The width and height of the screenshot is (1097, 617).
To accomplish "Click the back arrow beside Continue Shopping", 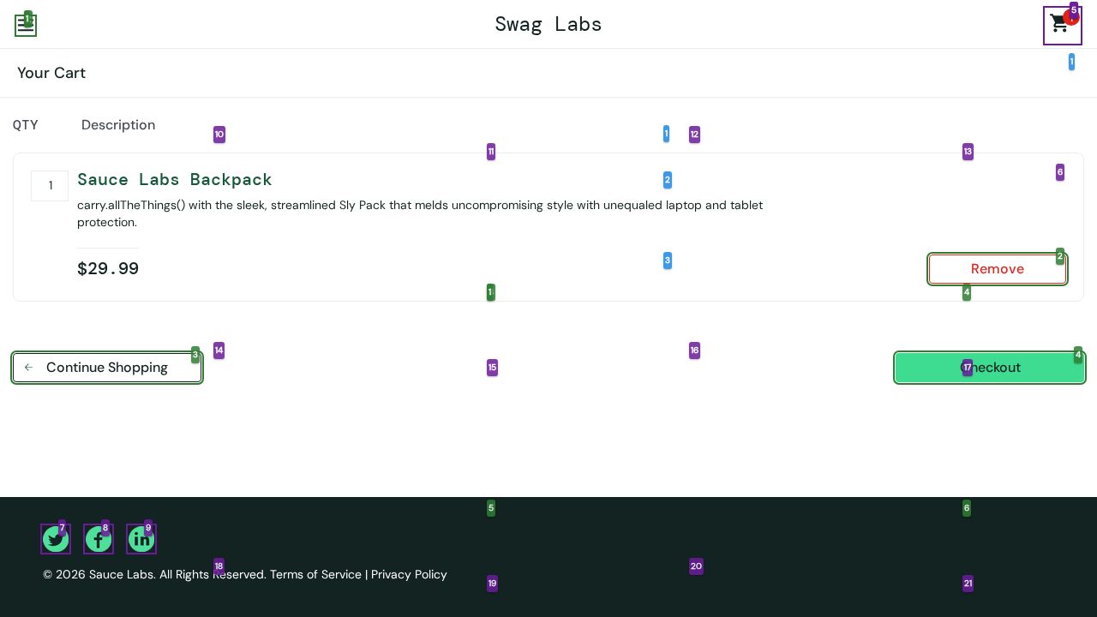I will 28,368.
